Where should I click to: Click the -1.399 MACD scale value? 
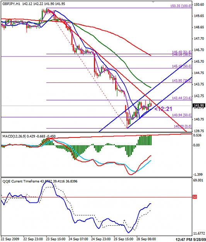(x=198, y=175)
